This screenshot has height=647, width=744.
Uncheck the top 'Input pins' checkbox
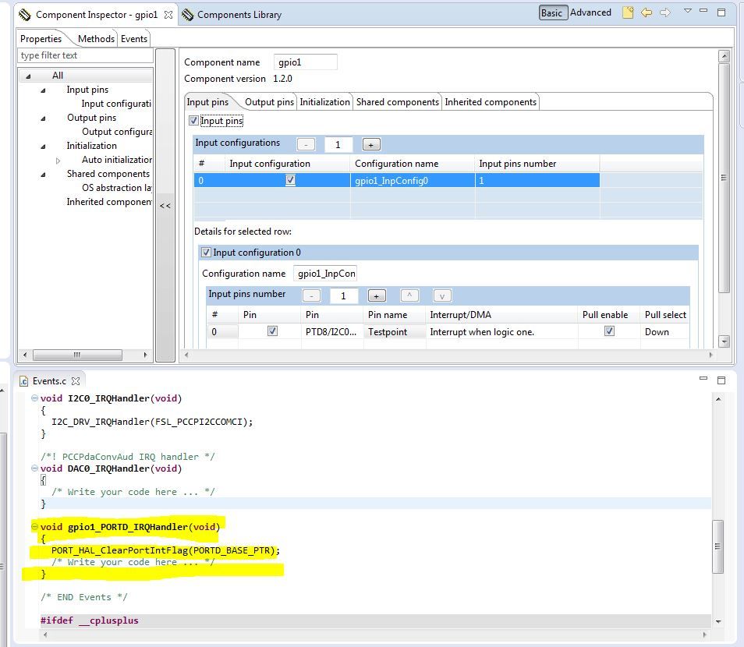[194, 121]
